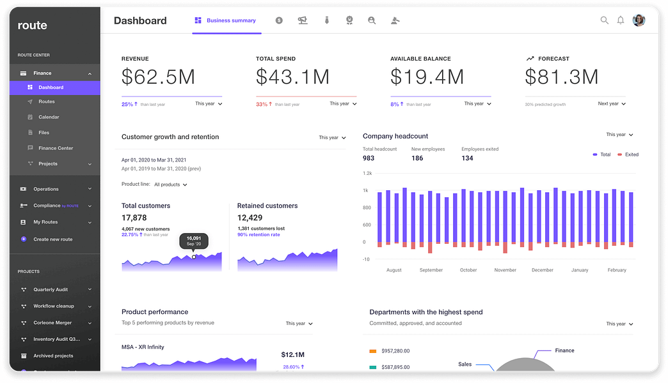Open the person search tab icon

372,20
